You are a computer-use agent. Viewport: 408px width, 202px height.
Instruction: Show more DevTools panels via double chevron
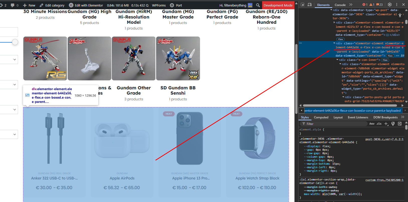tap(351, 5)
